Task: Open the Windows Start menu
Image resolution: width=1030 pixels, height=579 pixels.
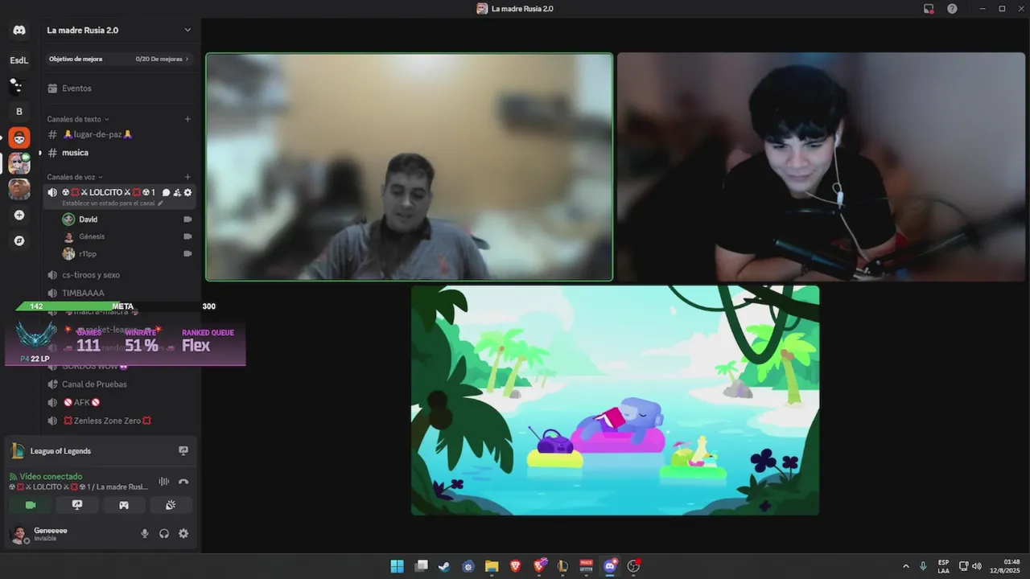Action: pos(398,566)
